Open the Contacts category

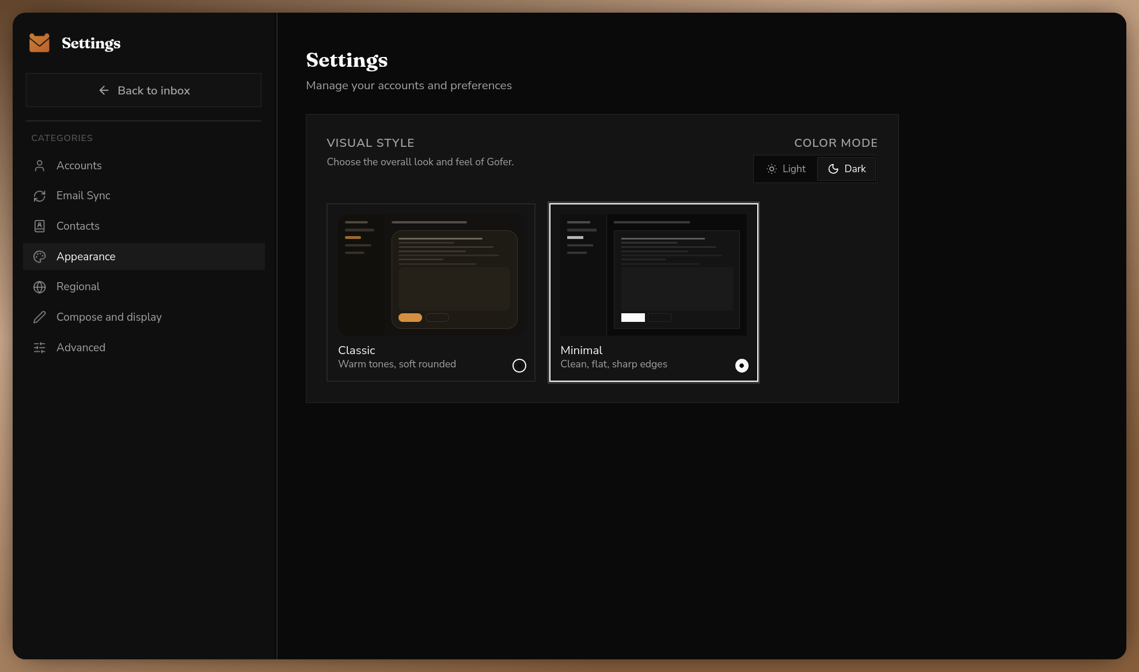click(144, 226)
